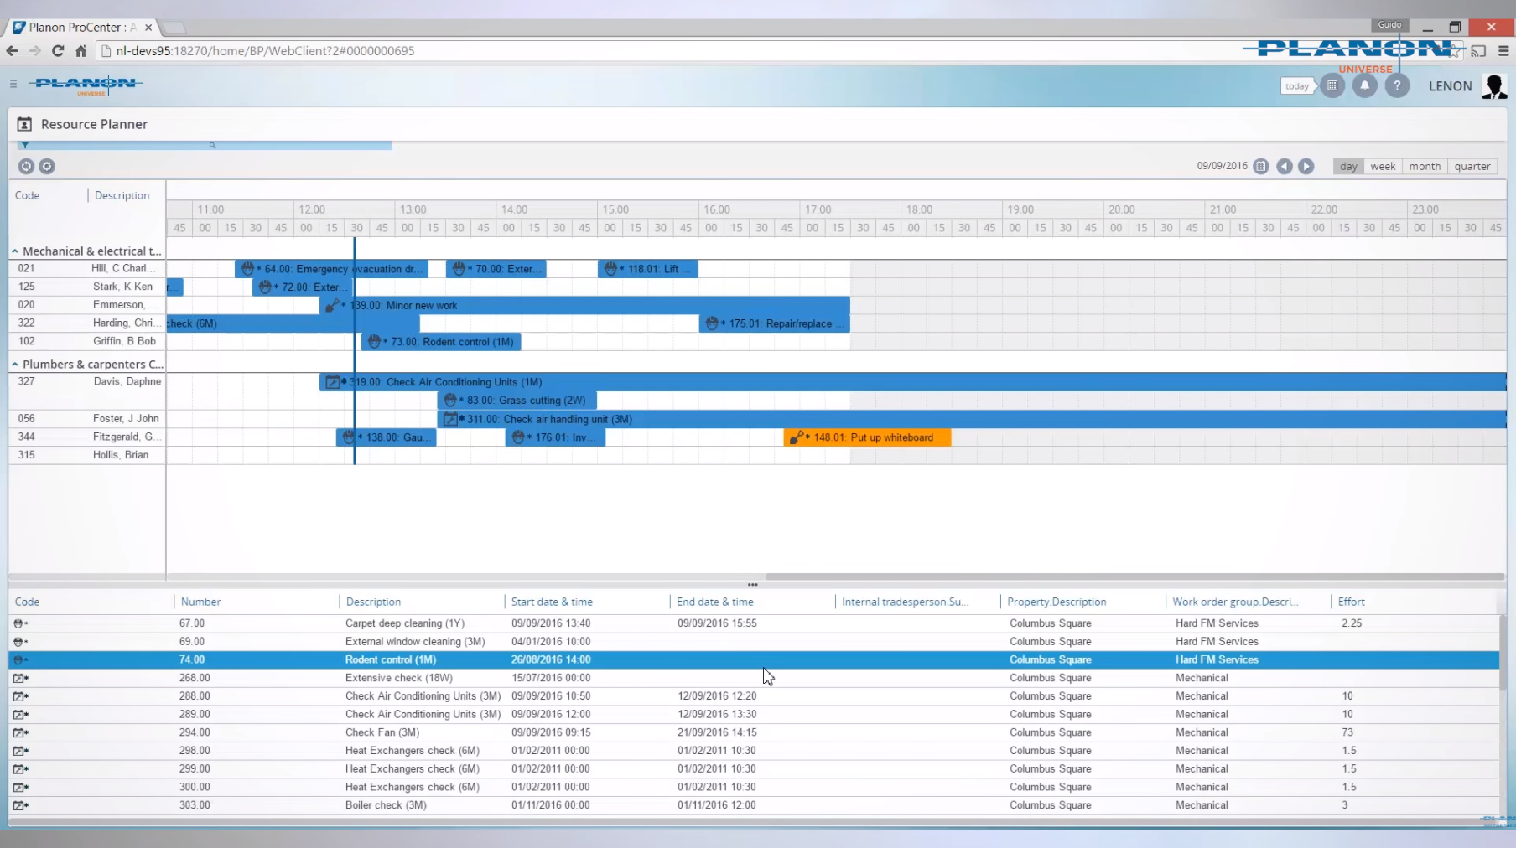Click the row icon for order 69.00
Viewport: 1516px width, 848px height.
click(20, 642)
